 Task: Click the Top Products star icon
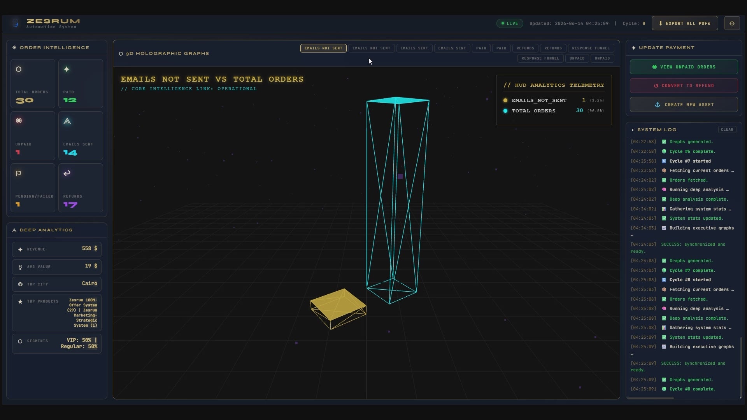(x=20, y=301)
